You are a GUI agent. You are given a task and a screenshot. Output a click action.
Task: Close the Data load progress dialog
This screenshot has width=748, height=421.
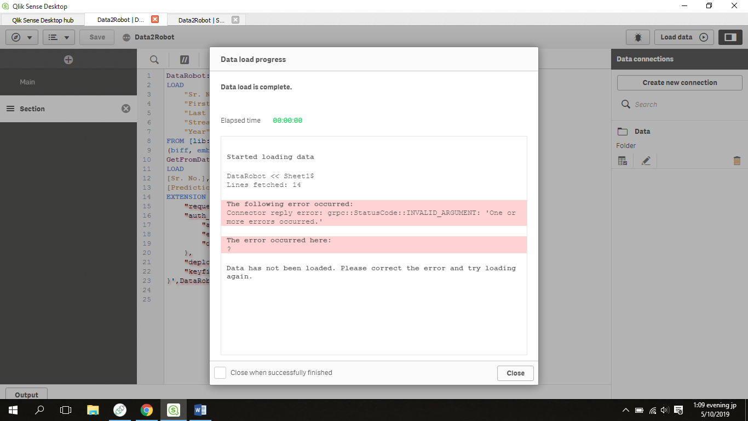515,373
